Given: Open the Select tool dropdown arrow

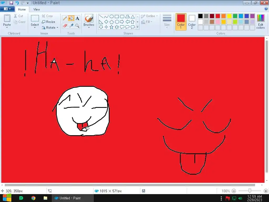Looking at the screenshot, I should 35,28.
